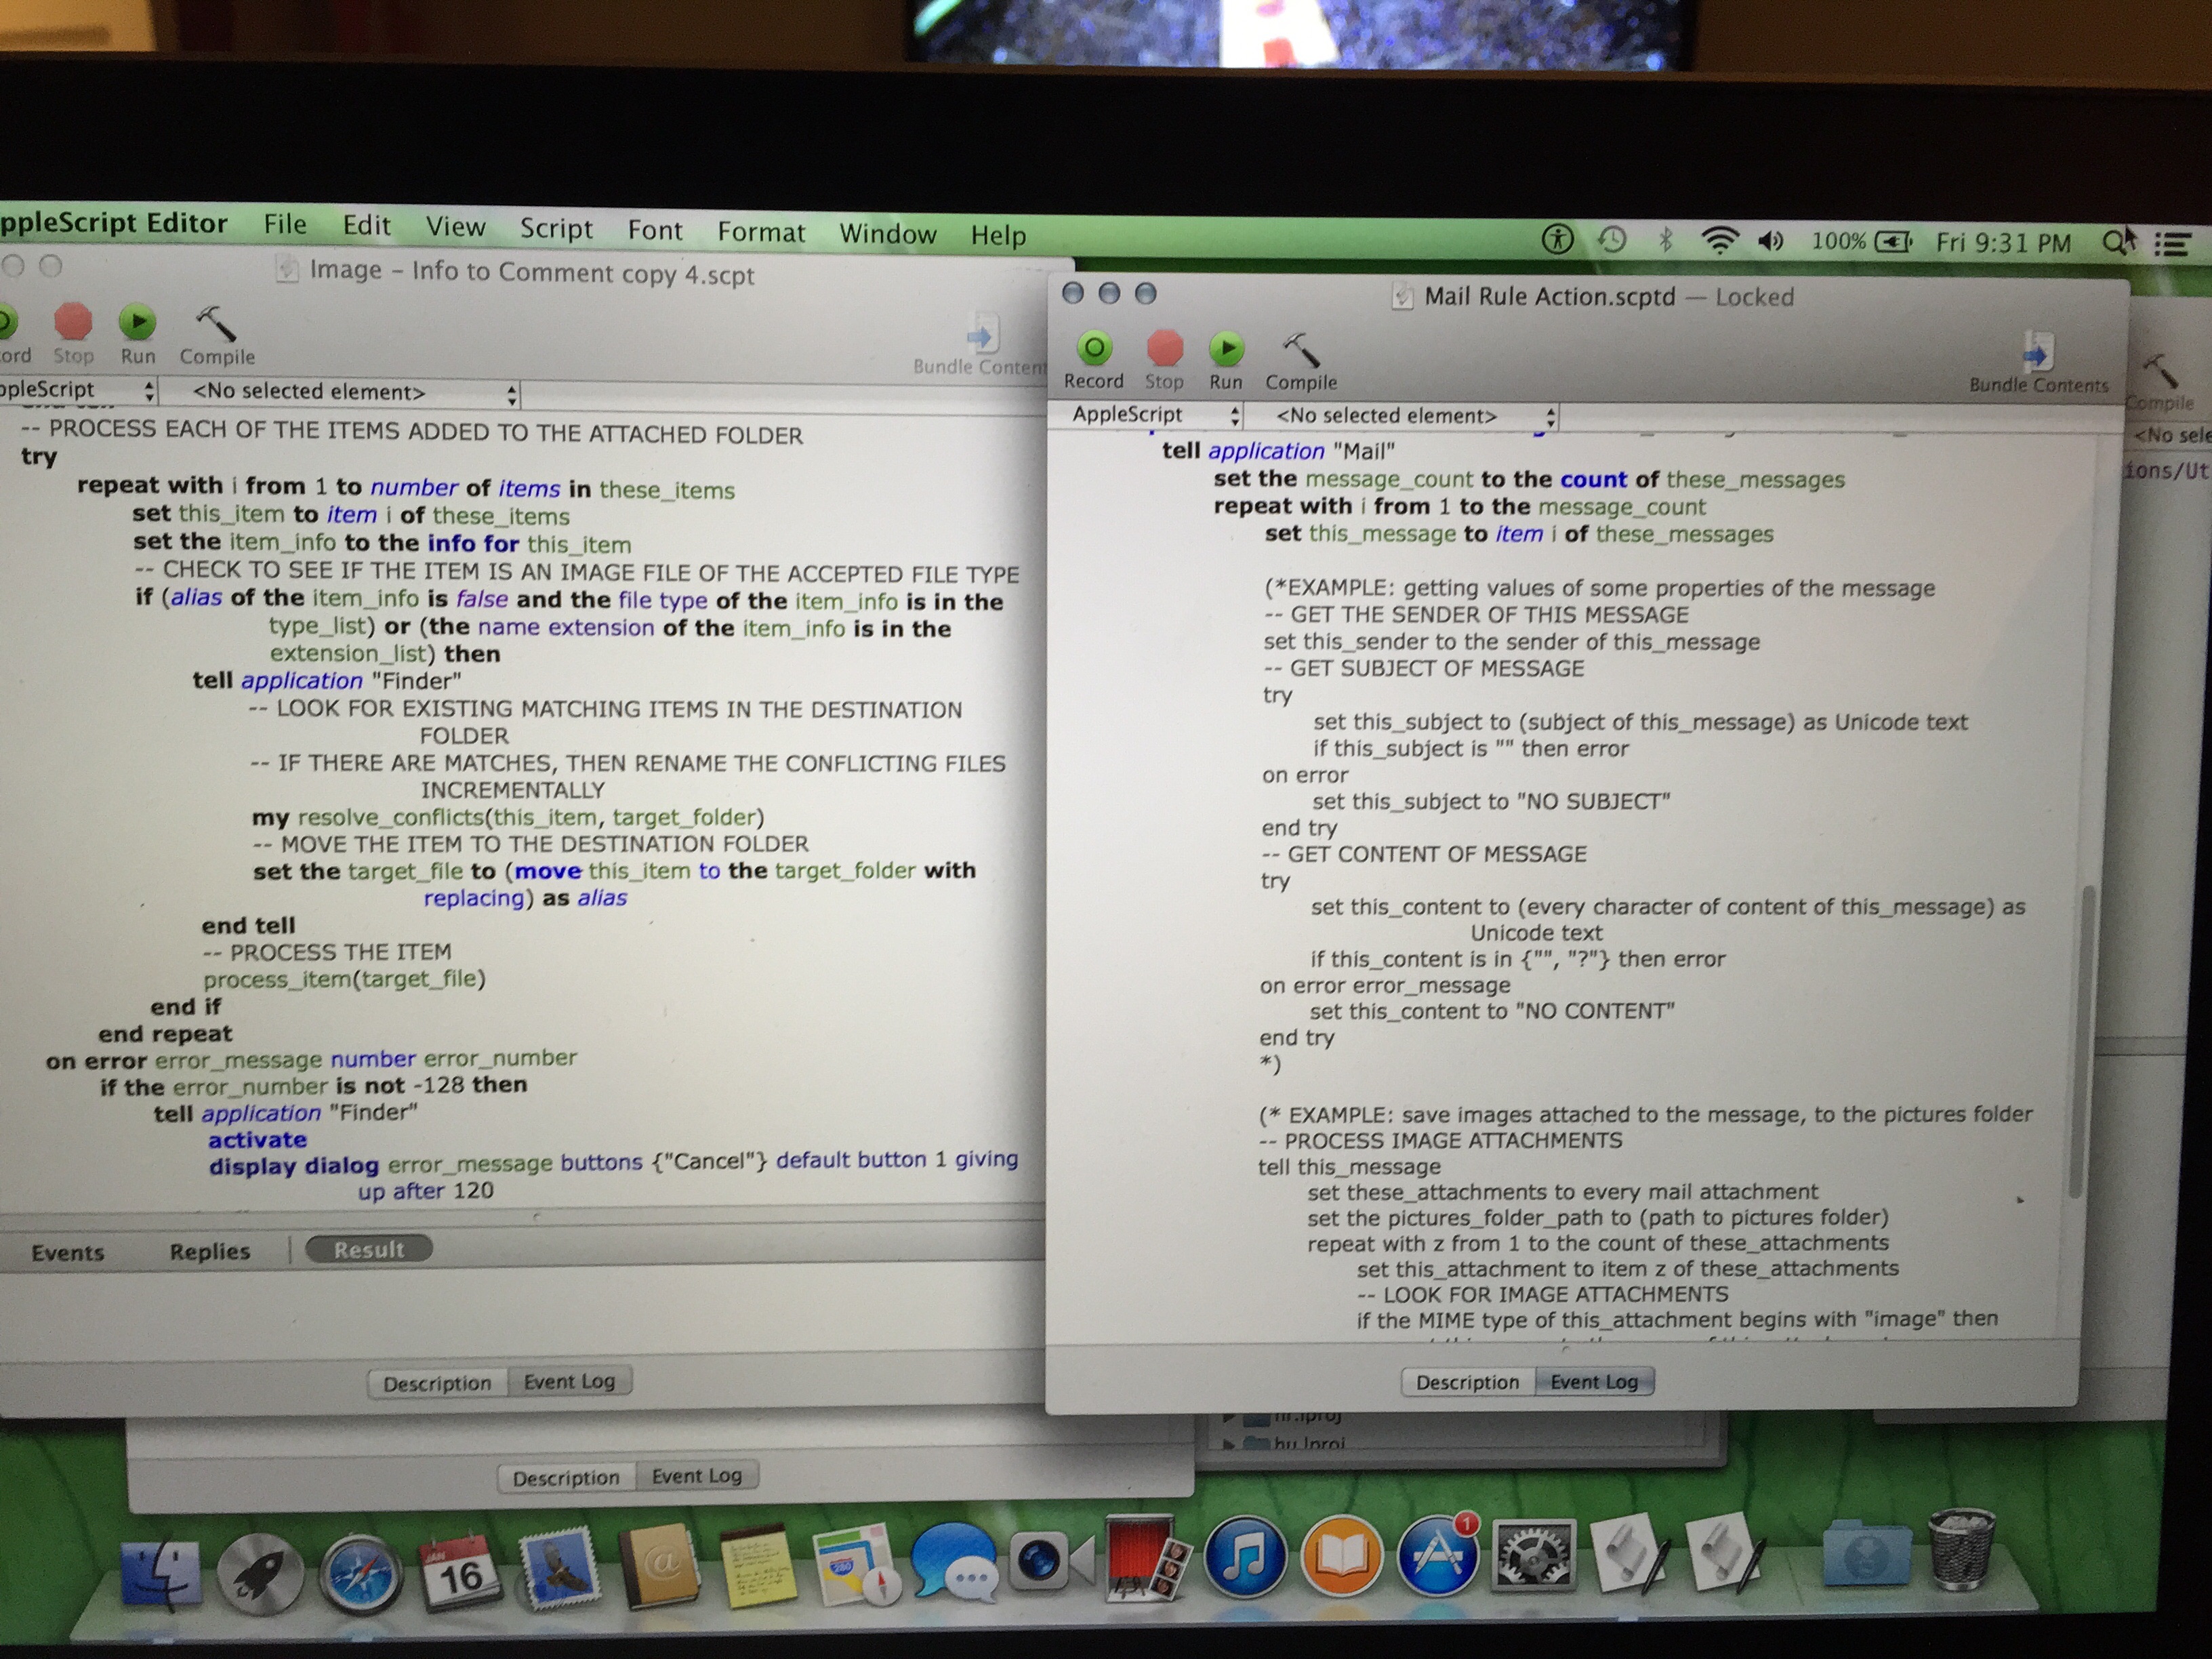Click volume speaker icon in menu bar
This screenshot has height=1659, width=2212.
(1771, 241)
